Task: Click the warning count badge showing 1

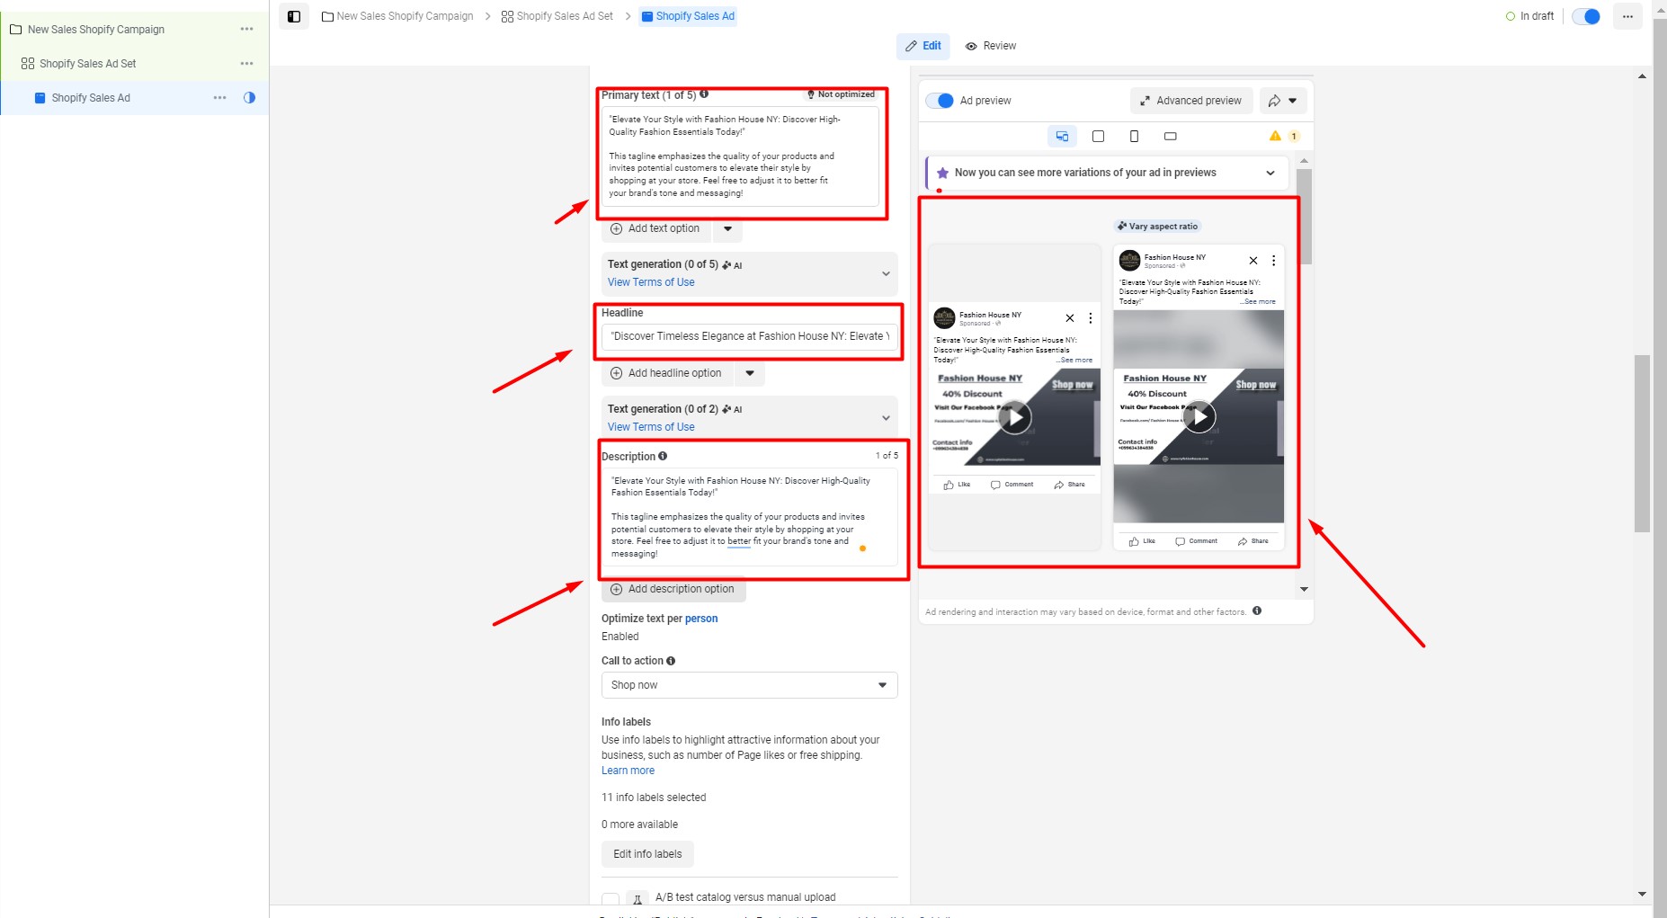Action: (x=1294, y=137)
